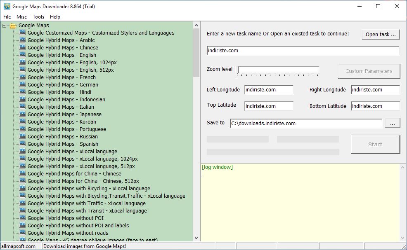Click the icon next to Hybrid Maps - English
Viewport: 407px width, 250px height.
pyautogui.click(x=22, y=55)
